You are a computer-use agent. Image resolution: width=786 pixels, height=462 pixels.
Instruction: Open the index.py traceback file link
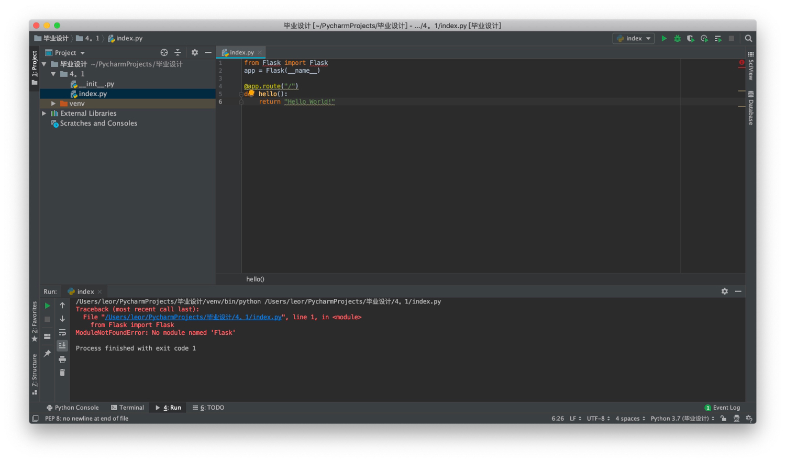click(193, 317)
